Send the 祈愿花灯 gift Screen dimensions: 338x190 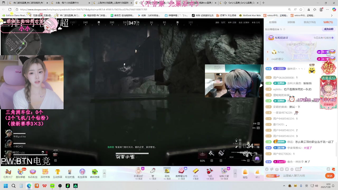[x=139, y=173]
